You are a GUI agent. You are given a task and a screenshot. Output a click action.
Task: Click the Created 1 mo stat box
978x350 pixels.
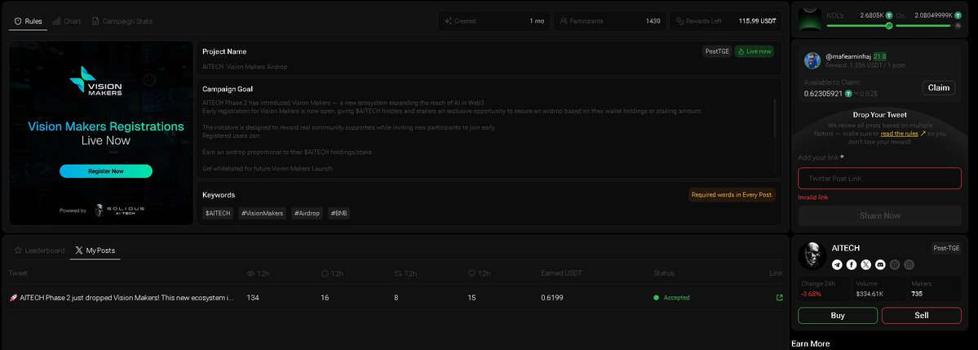(x=493, y=20)
